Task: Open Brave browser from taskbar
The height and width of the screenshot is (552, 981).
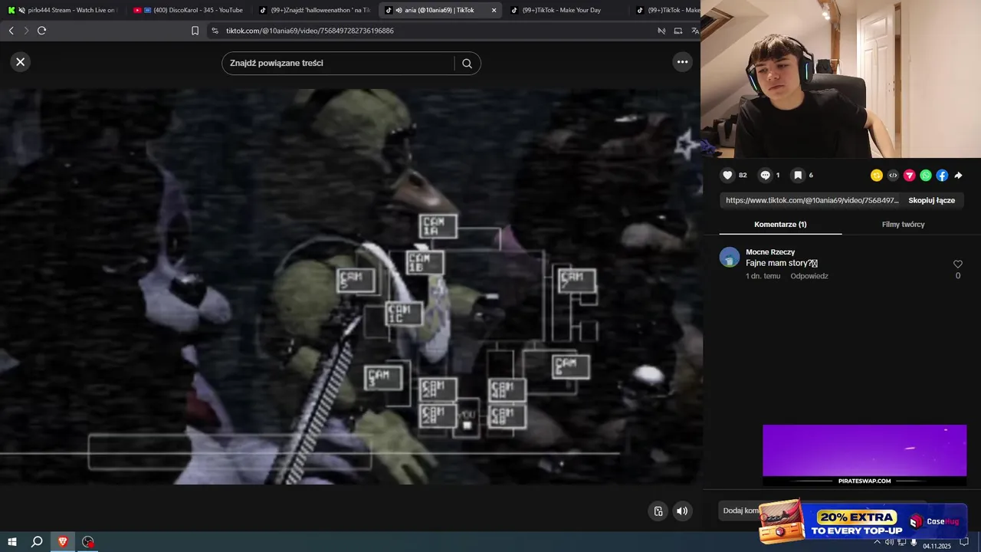Action: click(63, 542)
